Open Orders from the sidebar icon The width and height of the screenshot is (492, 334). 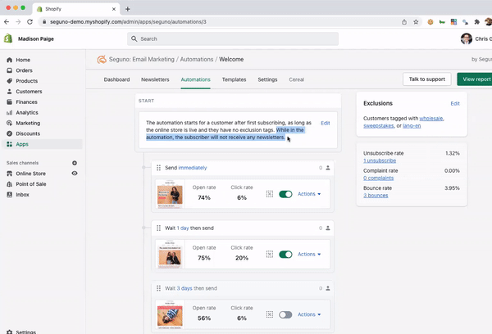tap(9, 70)
